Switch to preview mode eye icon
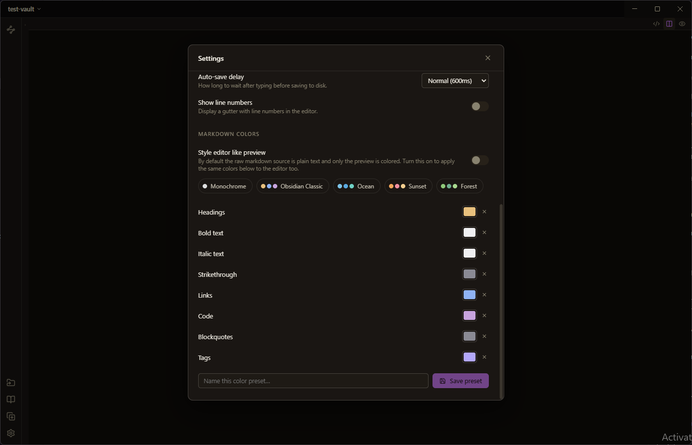The image size is (692, 445). click(682, 24)
